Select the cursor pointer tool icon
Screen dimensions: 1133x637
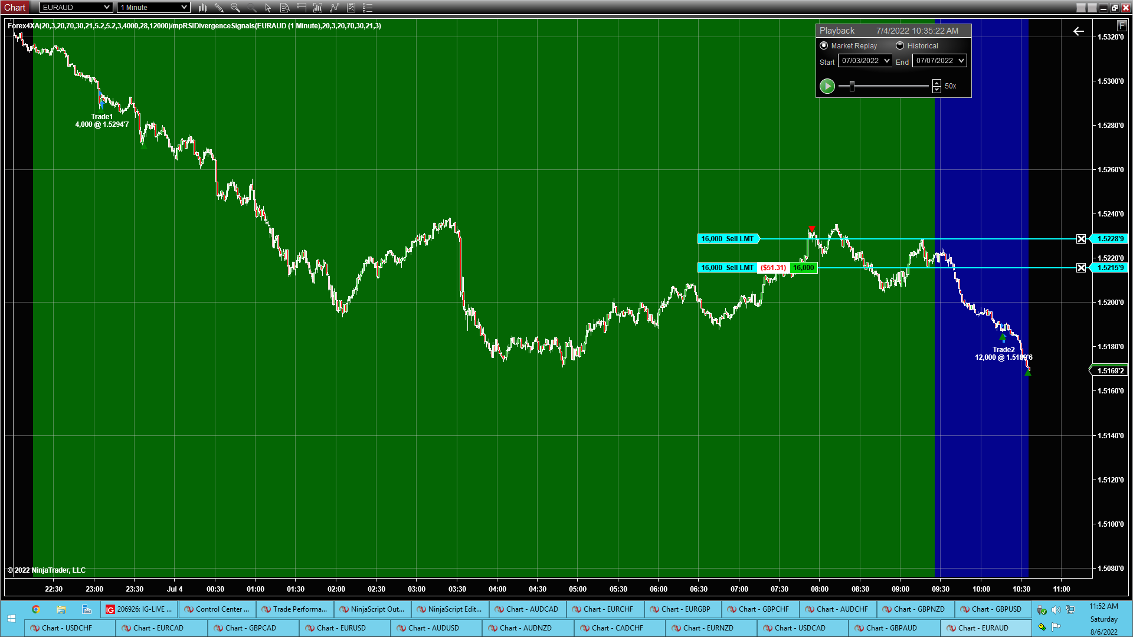click(x=268, y=8)
